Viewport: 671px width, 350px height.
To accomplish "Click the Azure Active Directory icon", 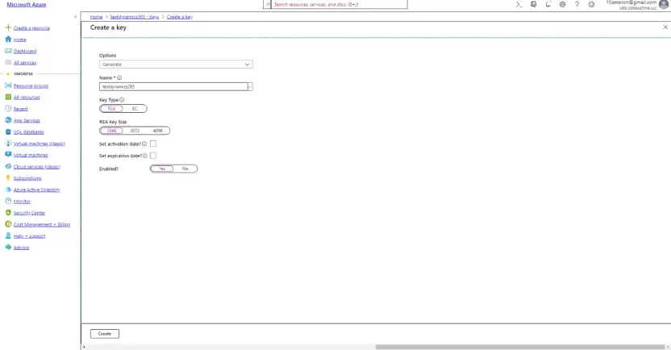I will [8, 190].
